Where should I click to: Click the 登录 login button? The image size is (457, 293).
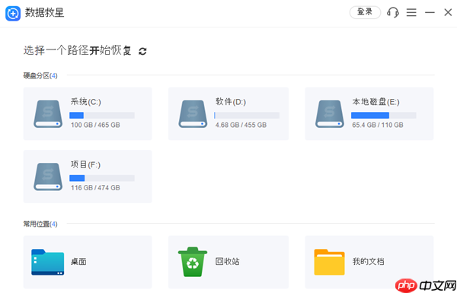click(x=365, y=12)
